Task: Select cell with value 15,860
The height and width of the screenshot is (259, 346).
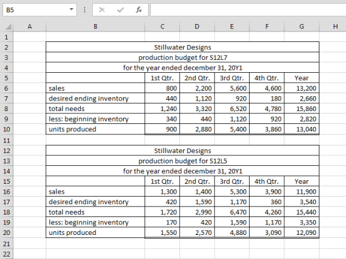Action: [x=302, y=109]
